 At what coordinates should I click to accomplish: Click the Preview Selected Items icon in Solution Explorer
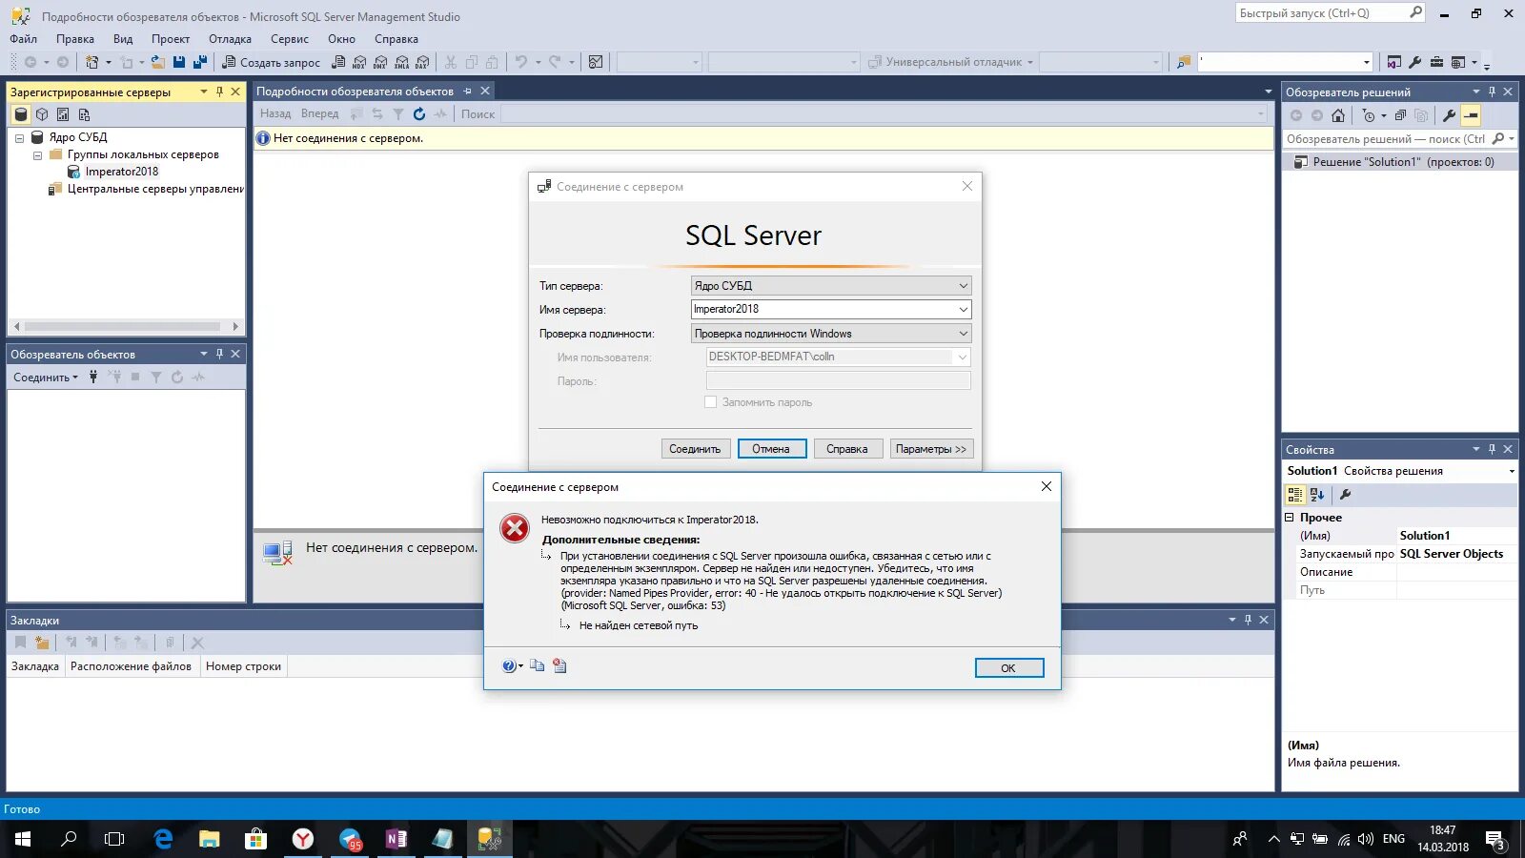(1471, 115)
